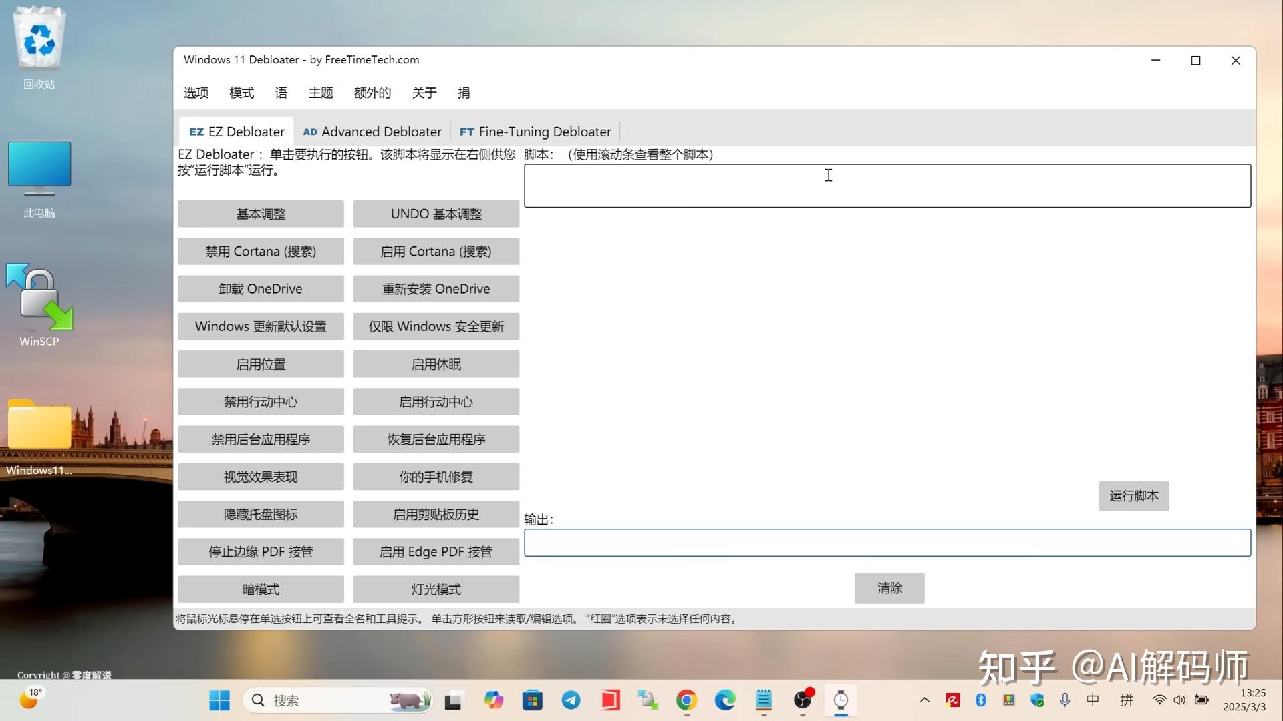Open the 主题 menu
The image size is (1283, 721).
tap(320, 93)
